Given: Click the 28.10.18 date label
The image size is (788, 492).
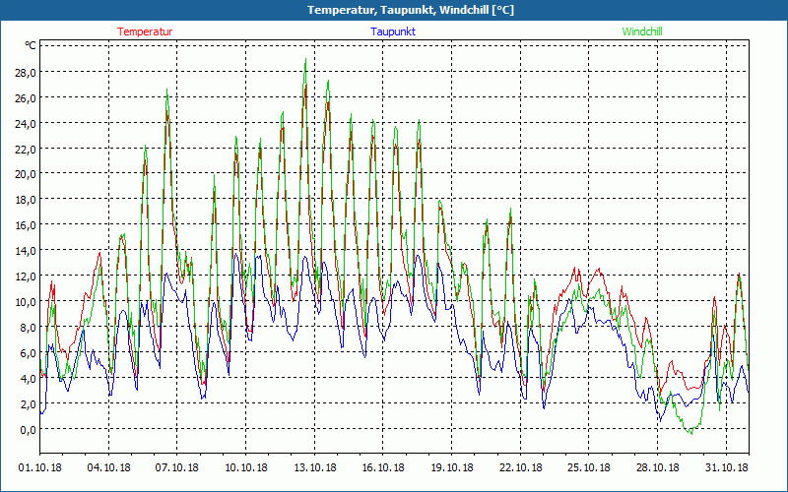Looking at the screenshot, I should (657, 467).
